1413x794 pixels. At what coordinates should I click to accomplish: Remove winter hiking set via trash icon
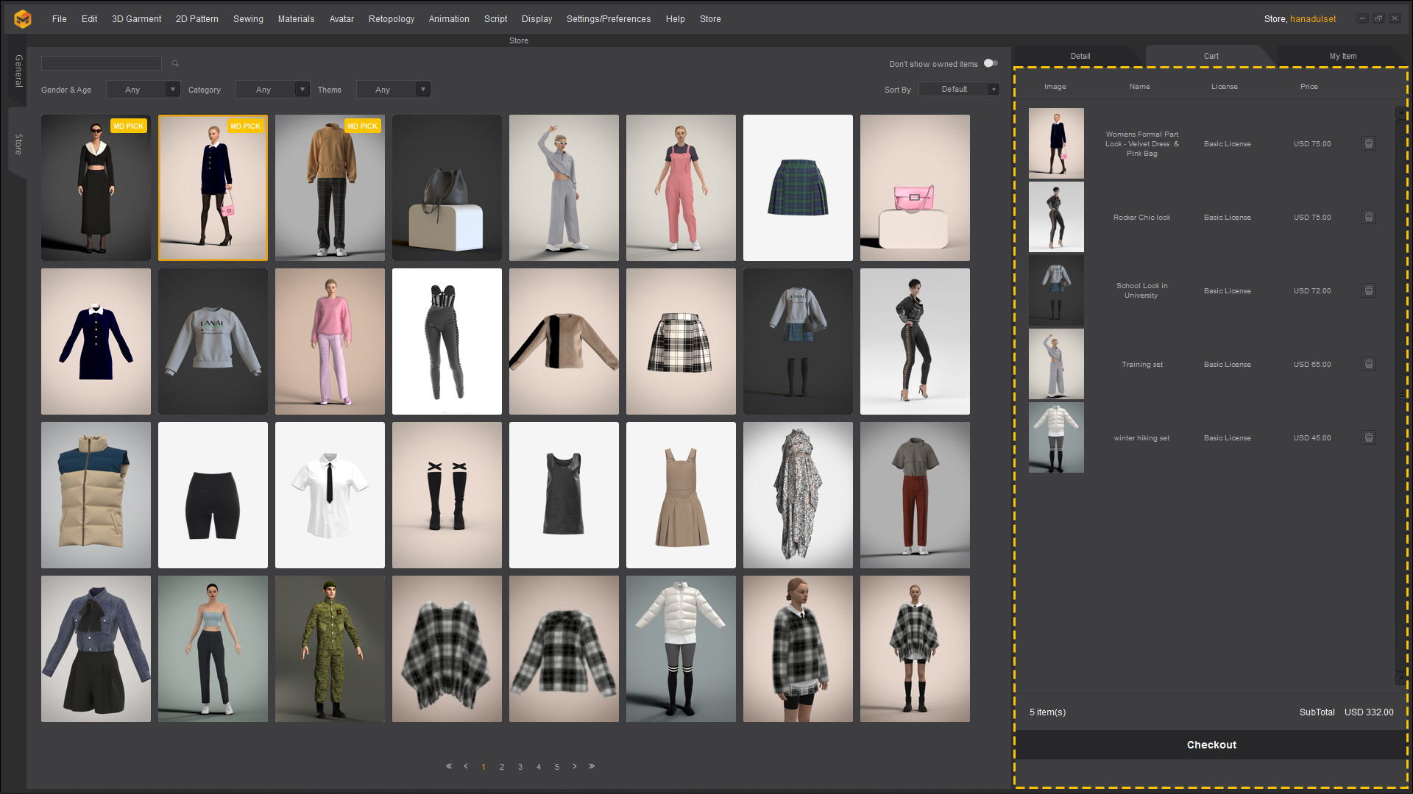(x=1368, y=438)
